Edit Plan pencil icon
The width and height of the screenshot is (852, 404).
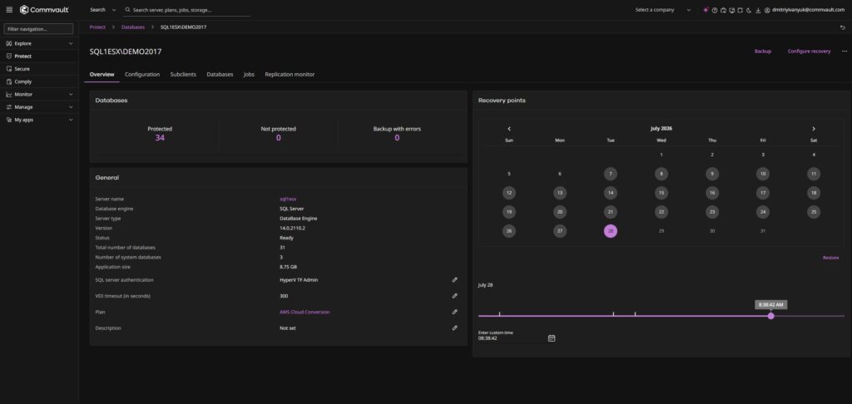coord(455,312)
